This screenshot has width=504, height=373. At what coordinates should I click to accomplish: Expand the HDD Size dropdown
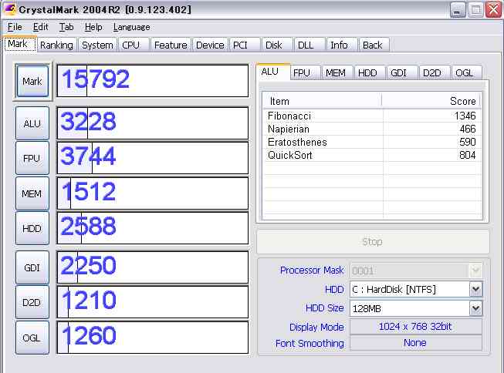475,308
